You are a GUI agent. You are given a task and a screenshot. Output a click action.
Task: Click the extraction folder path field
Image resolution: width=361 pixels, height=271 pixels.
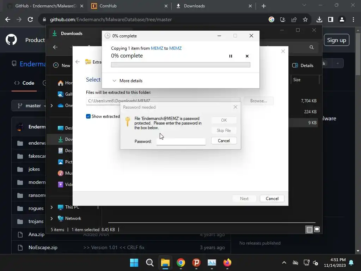tap(163, 101)
